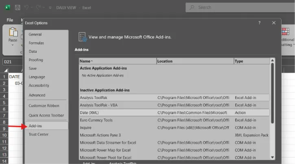Click the 'XML Expansion Pack' type cell
This screenshot has height=164, width=295.
click(251, 135)
